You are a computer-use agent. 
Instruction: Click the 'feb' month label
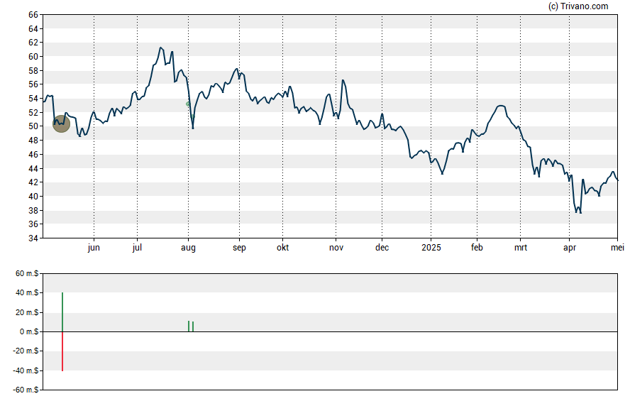pyautogui.click(x=477, y=248)
